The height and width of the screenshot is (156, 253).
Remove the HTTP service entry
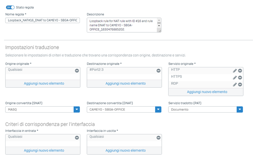(240, 71)
